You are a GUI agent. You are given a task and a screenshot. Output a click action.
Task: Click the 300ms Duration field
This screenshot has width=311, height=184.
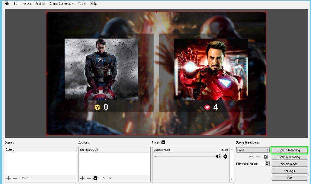257,164
